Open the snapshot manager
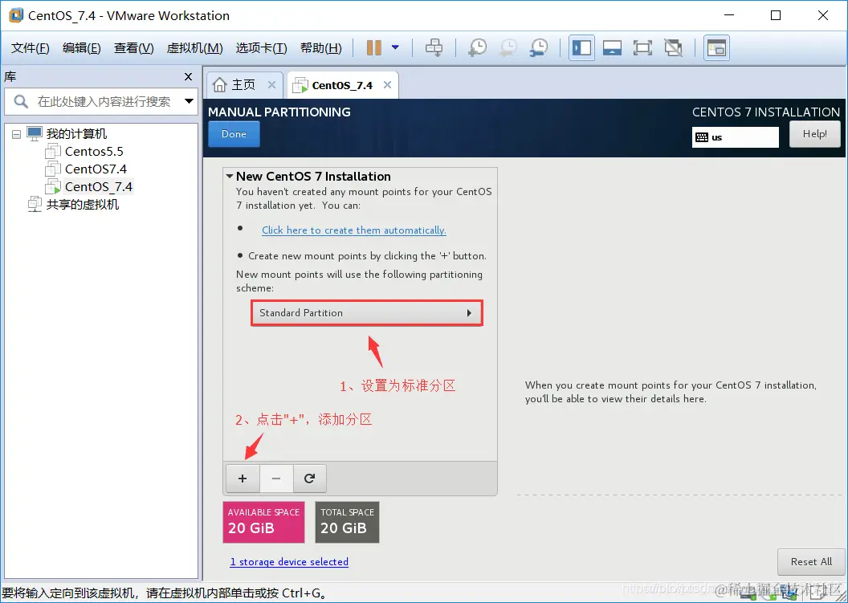The width and height of the screenshot is (848, 603). point(539,47)
